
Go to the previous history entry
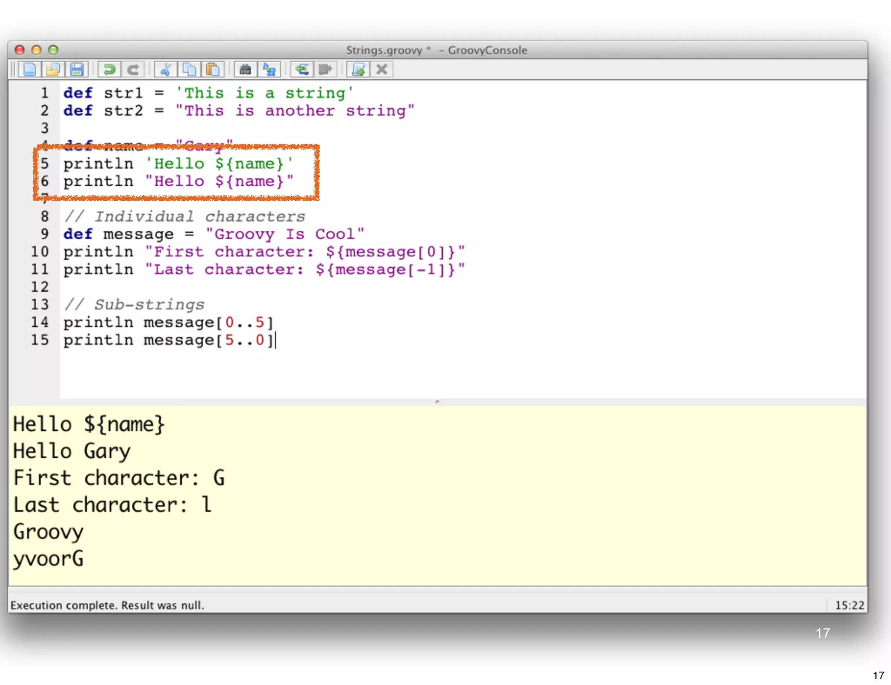[x=301, y=70]
